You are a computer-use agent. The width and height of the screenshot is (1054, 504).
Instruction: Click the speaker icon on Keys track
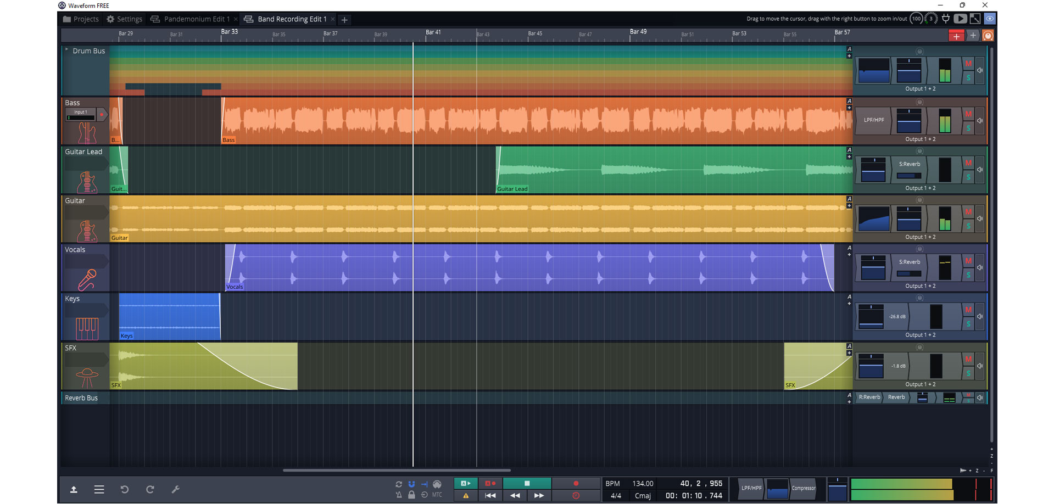coord(980,317)
